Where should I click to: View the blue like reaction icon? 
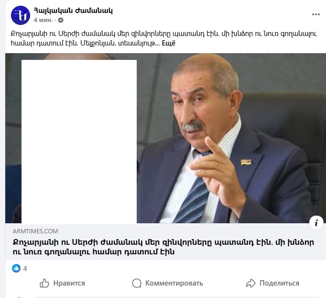(x=16, y=268)
